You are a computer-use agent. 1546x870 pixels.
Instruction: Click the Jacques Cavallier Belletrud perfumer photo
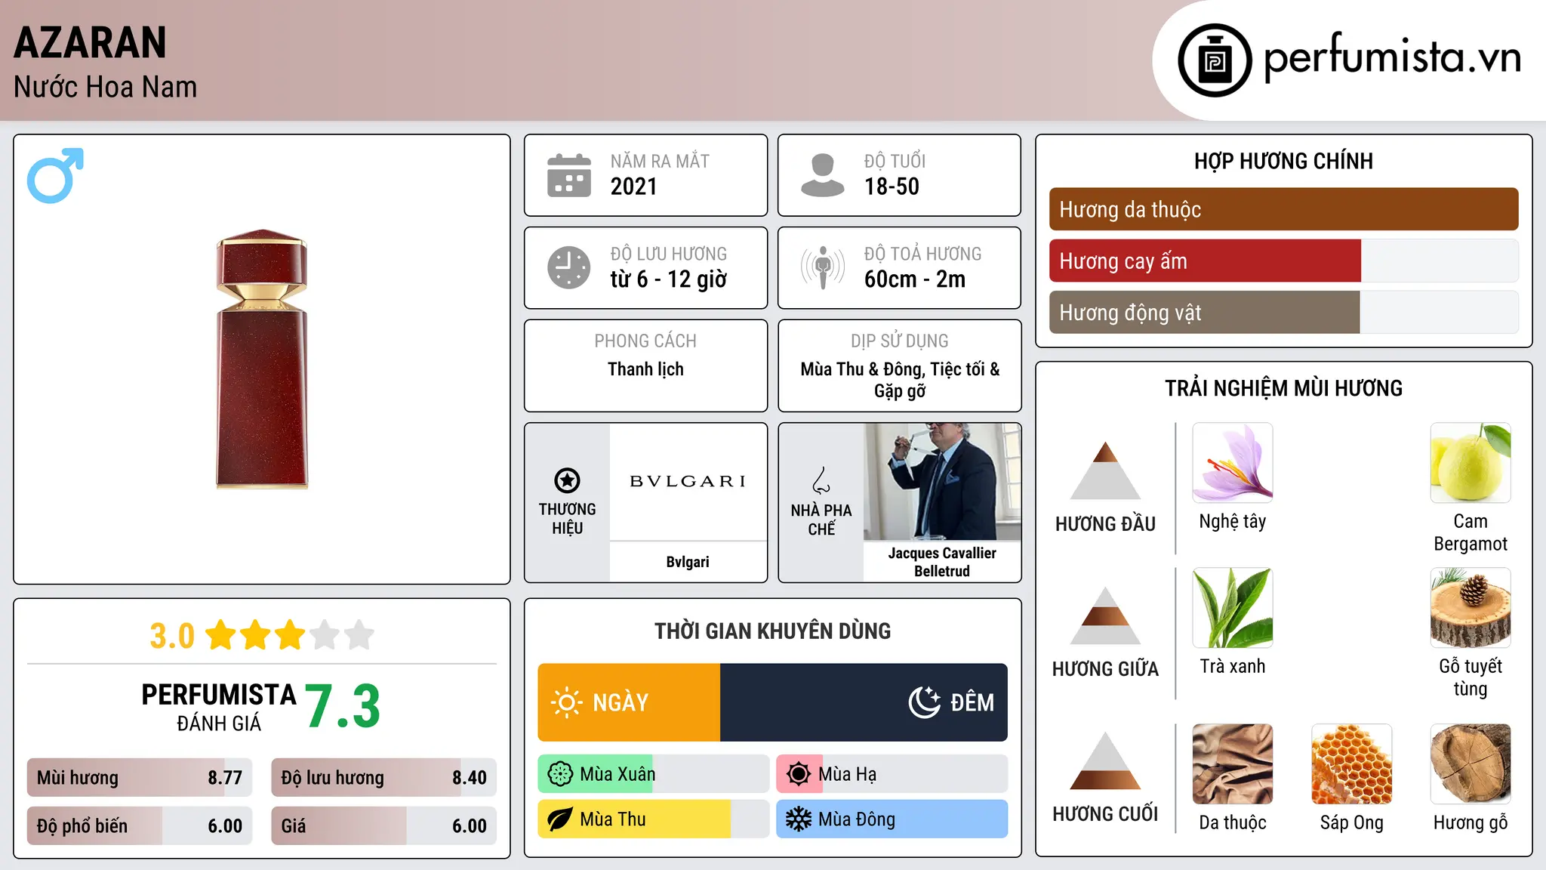pos(942,482)
